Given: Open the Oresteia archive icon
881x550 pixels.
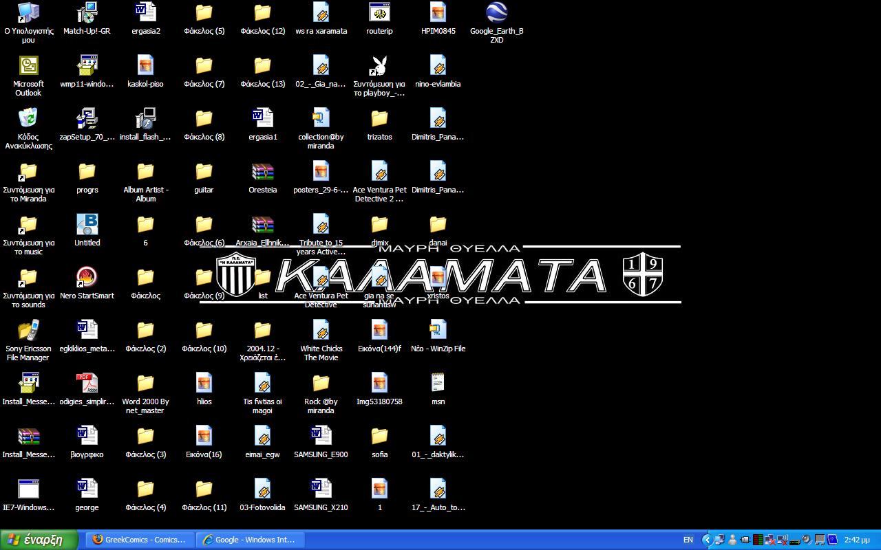Looking at the screenshot, I should (x=262, y=171).
